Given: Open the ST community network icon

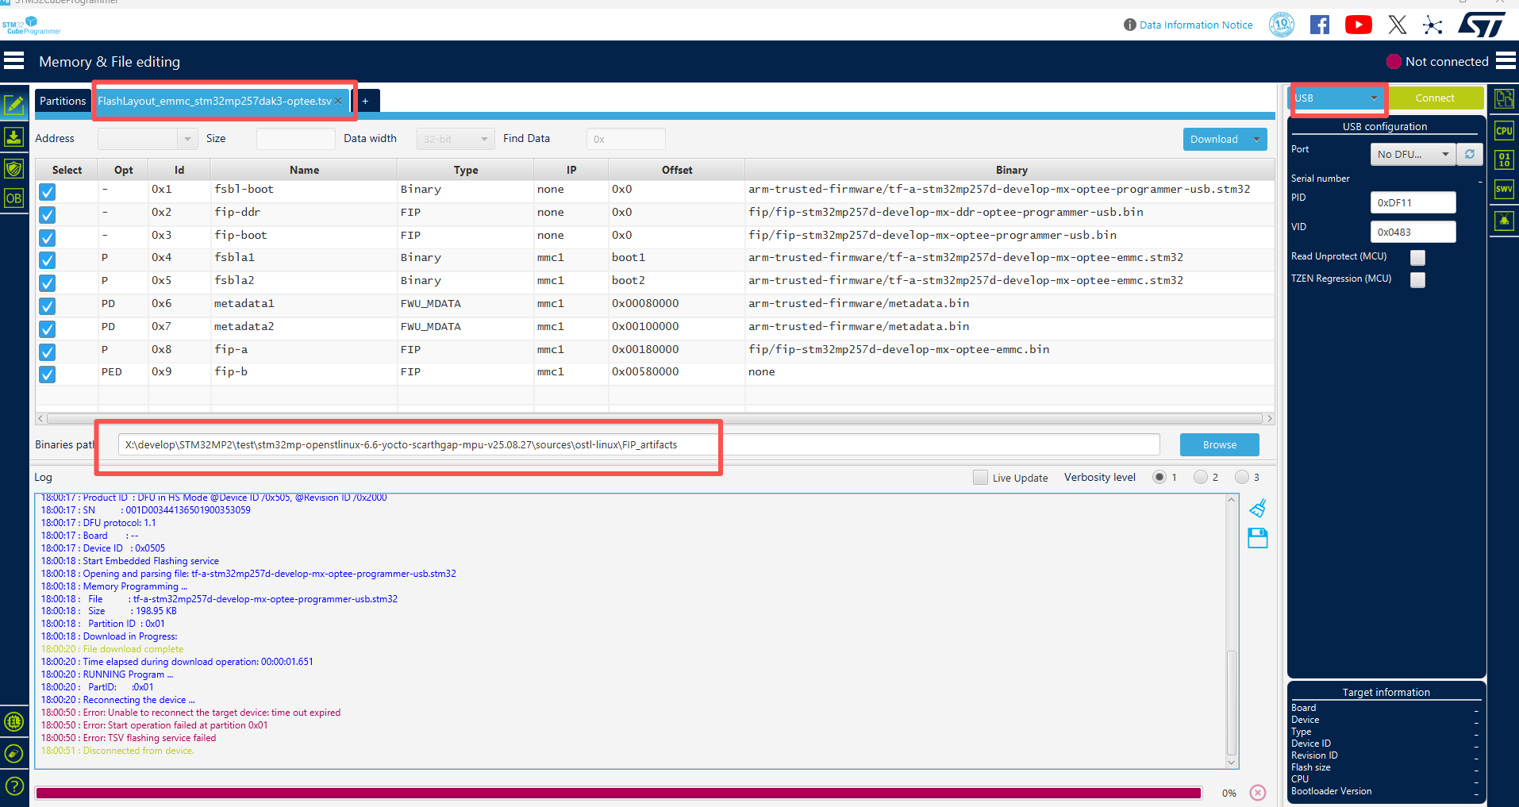Looking at the screenshot, I should coord(1432,25).
